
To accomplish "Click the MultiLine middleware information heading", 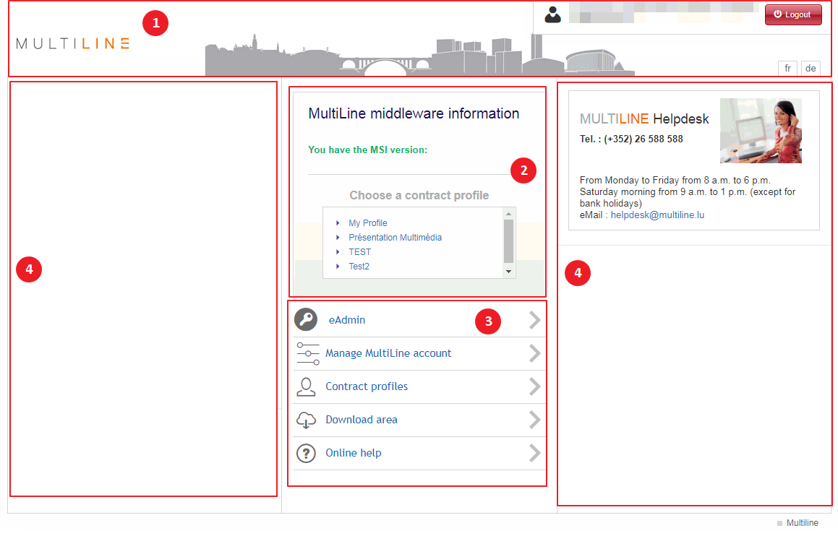I will [414, 113].
